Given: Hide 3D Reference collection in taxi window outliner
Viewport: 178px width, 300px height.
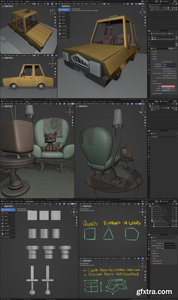Looking at the screenshot, I should pyautogui.click(x=174, y=8).
